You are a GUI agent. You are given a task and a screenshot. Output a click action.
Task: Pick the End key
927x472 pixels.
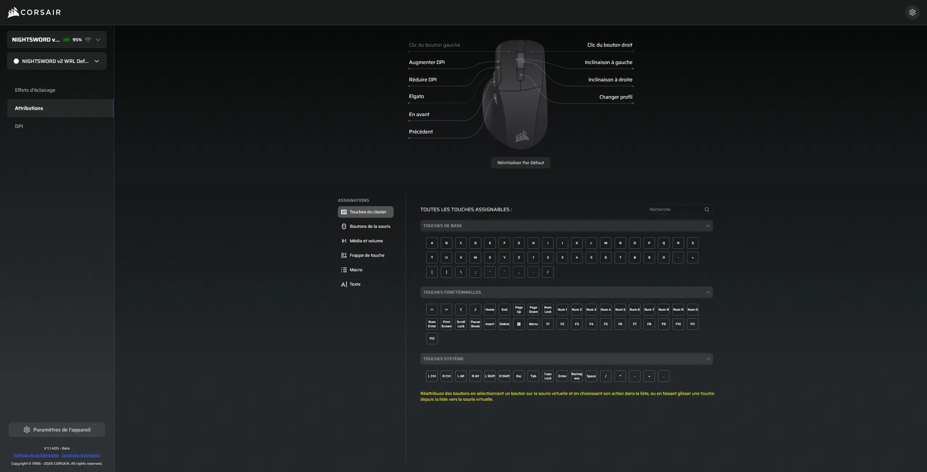(504, 310)
